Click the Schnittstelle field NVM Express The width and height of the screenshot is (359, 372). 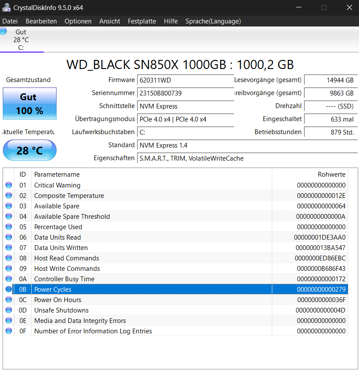point(186,106)
